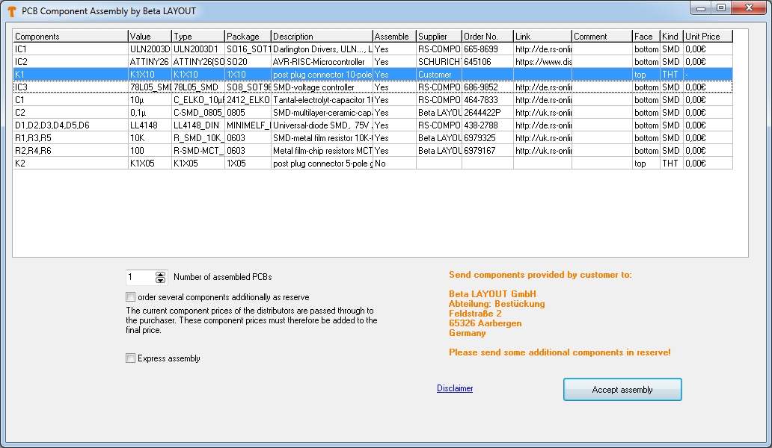Increase number of assembled PCBs
This screenshot has width=772, height=448.
click(160, 274)
